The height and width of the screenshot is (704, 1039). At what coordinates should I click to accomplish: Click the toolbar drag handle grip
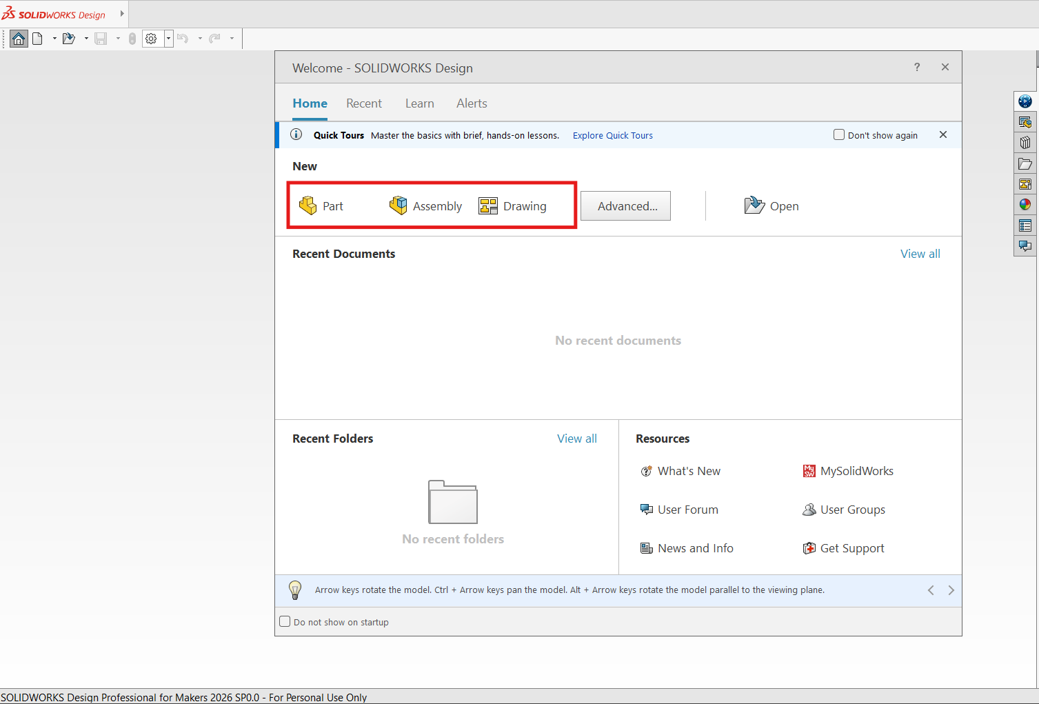[4, 39]
